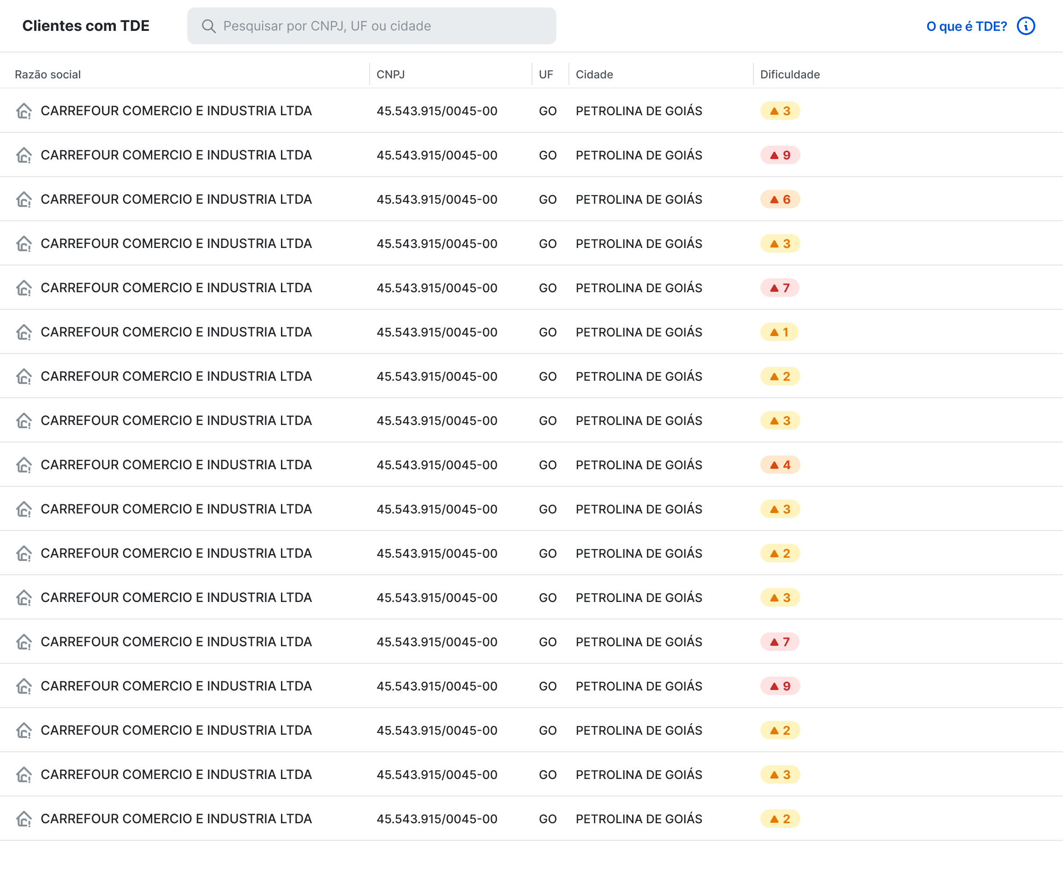1063x885 pixels.
Task: Click the house icon in the difficulty 6 row
Action: (x=24, y=199)
